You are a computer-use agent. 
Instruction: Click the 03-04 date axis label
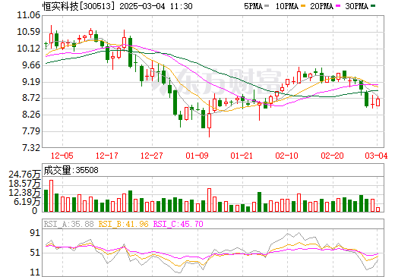tap(376, 156)
